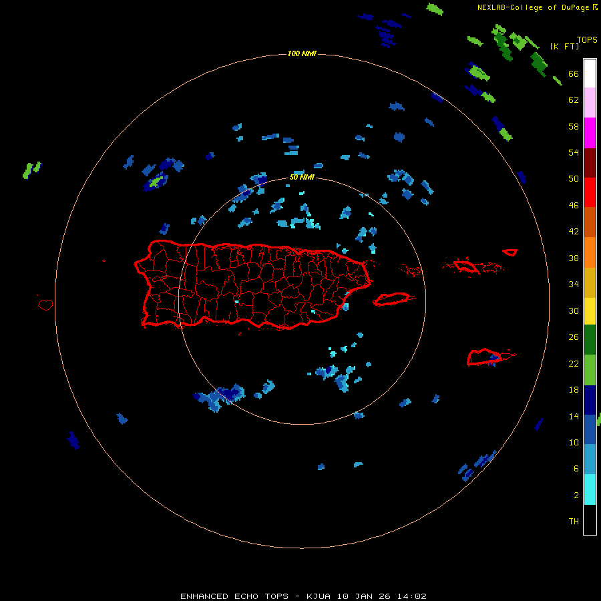
Task: Click the 2 legend value
Action: click(x=576, y=495)
